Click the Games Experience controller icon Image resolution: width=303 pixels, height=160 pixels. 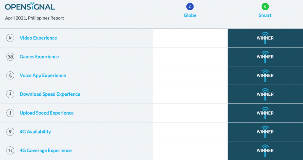coord(10,57)
